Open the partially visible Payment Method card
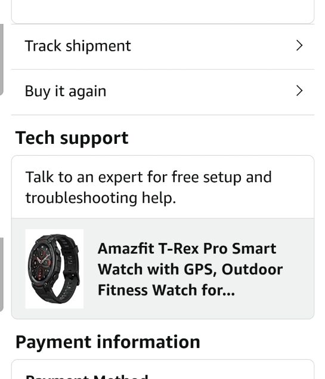 point(163,369)
